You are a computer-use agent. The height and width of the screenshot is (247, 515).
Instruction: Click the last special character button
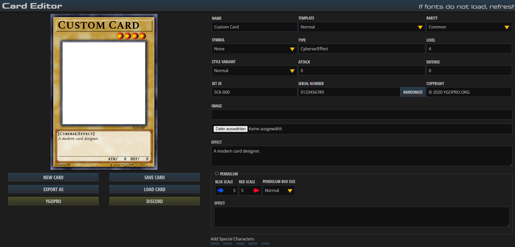click(265, 244)
